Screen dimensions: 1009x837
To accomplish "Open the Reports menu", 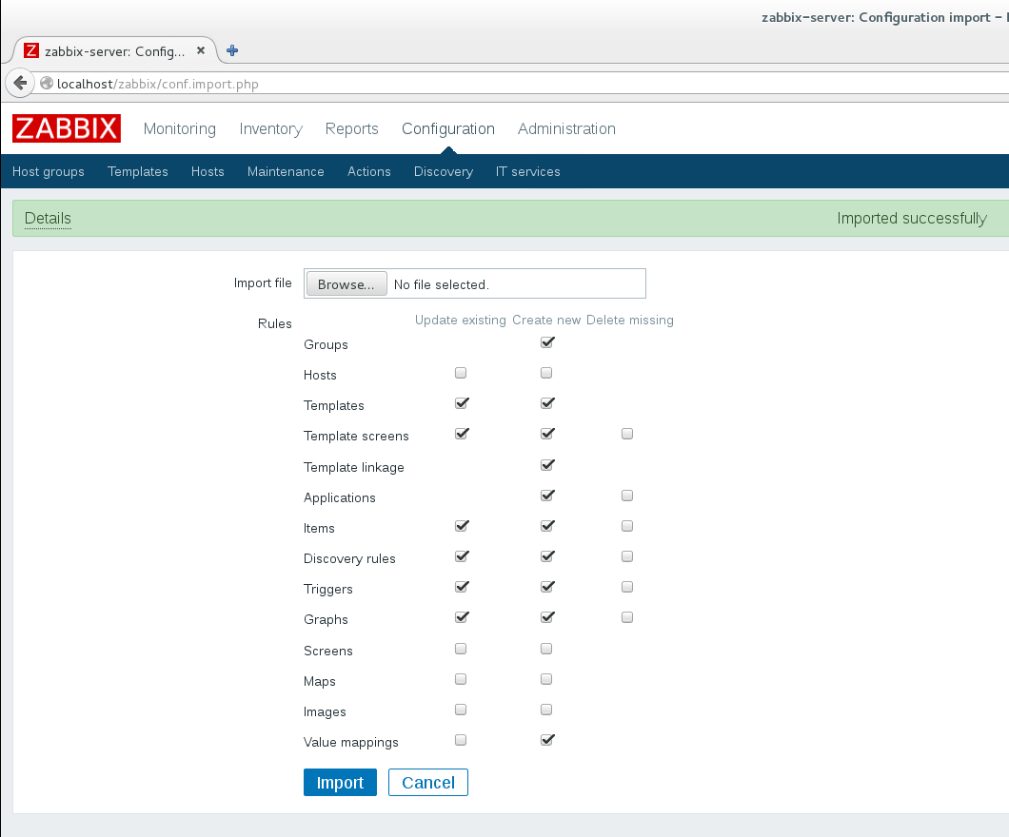I will pos(352,128).
